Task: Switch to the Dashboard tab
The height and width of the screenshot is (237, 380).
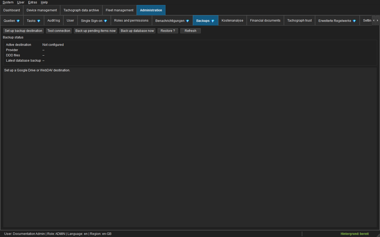Action: [x=12, y=10]
